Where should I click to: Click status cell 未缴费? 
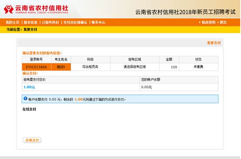198,67
